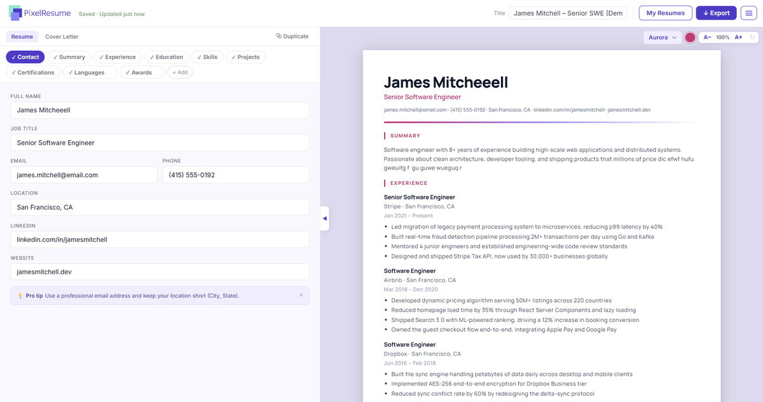Image resolution: width=763 pixels, height=402 pixels.
Task: Edit the resume Title field
Action: point(568,13)
